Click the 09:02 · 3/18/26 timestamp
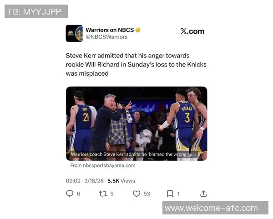The width and height of the screenshot is (273, 219). (85, 181)
